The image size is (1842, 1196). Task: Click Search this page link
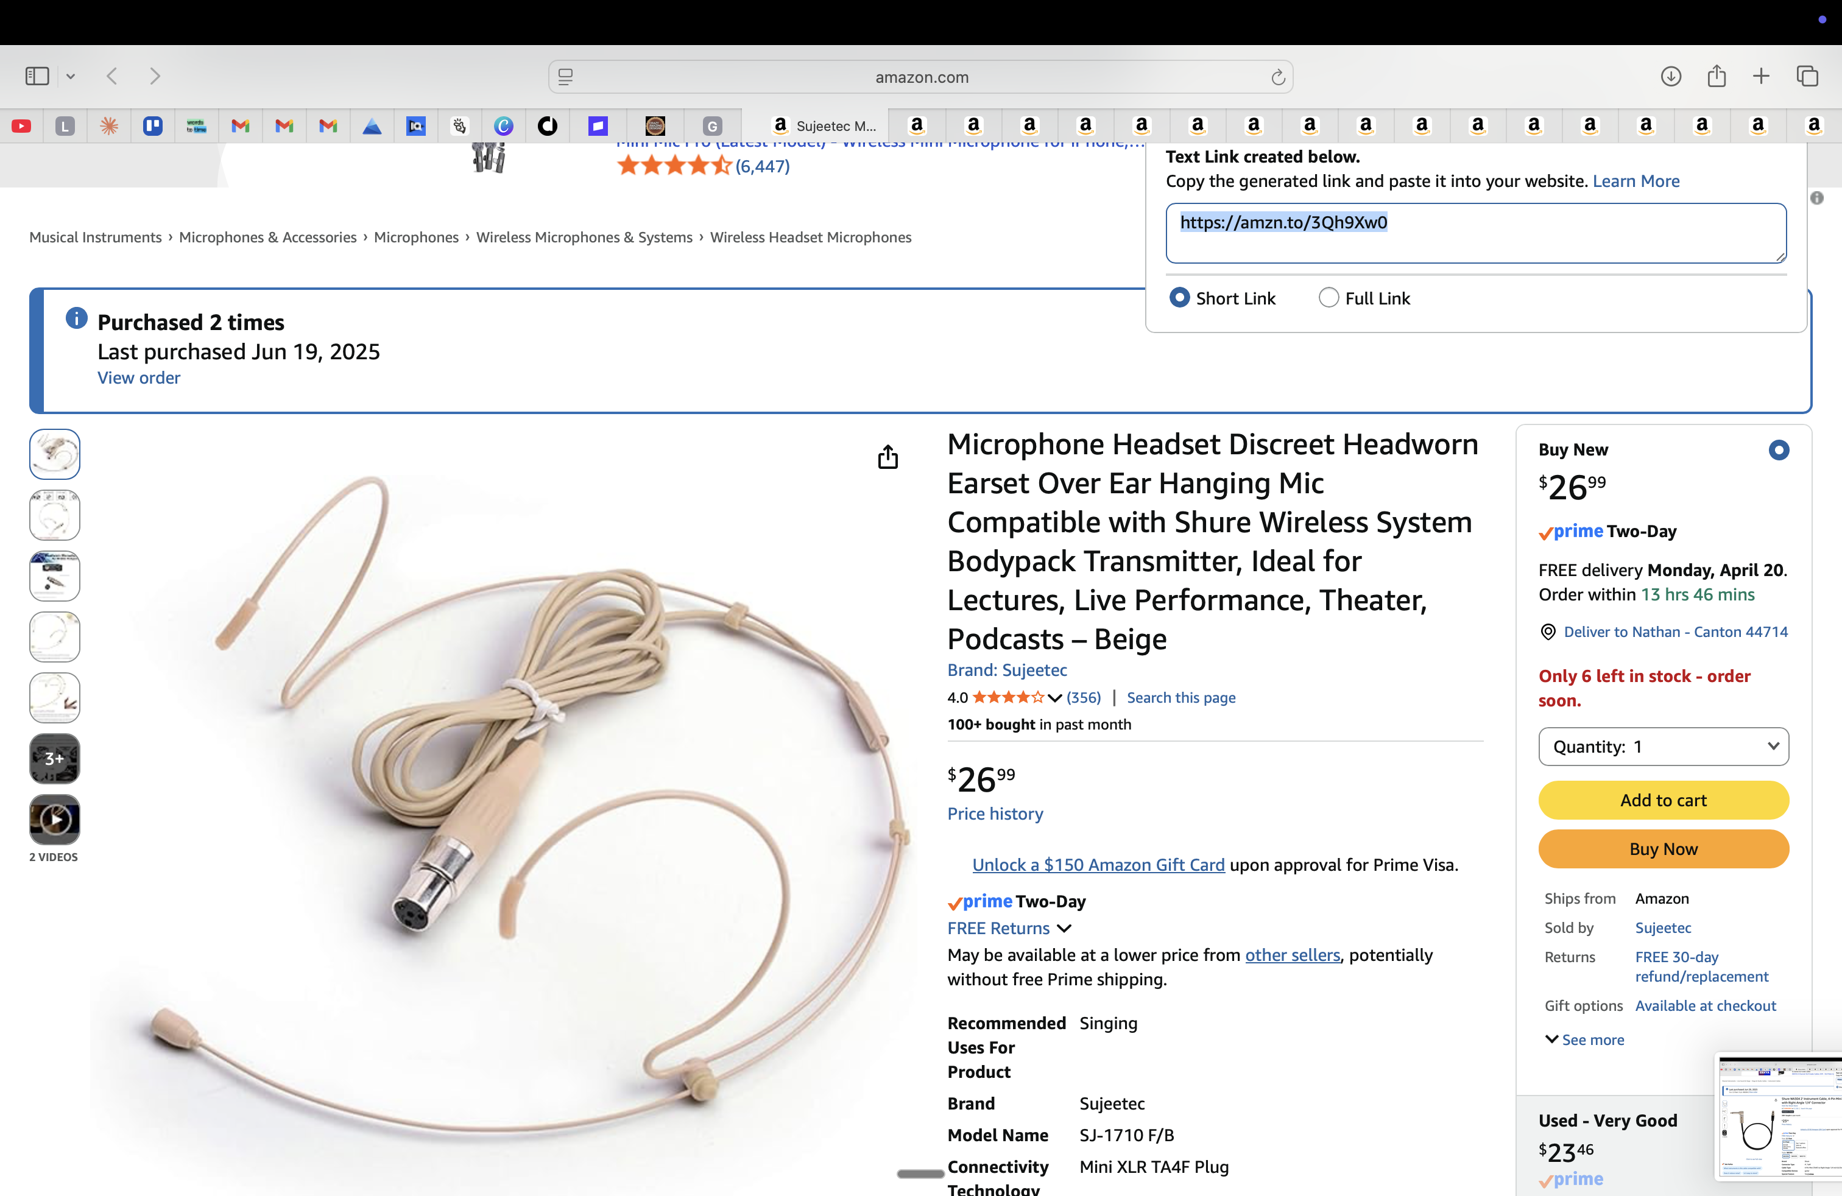tap(1181, 698)
